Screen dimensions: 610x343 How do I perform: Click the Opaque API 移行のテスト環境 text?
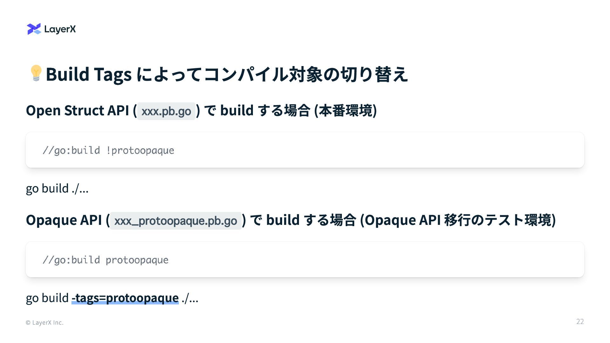(x=458, y=220)
